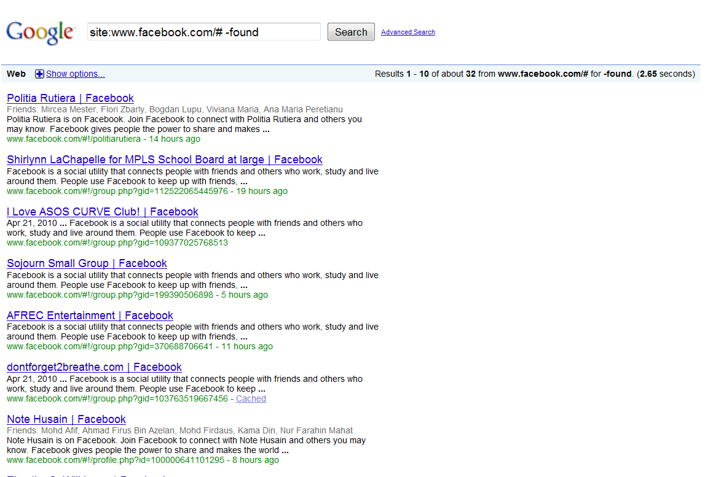The width and height of the screenshot is (708, 477).
Task: Click the search query input field
Action: click(203, 32)
